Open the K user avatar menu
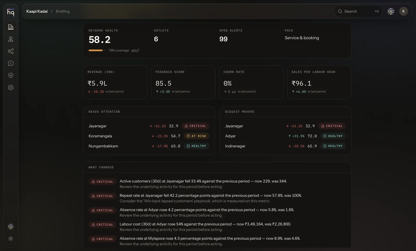This screenshot has width=416, height=251. point(404,11)
